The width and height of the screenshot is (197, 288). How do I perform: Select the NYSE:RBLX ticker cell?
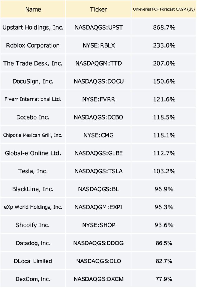tap(98, 45)
